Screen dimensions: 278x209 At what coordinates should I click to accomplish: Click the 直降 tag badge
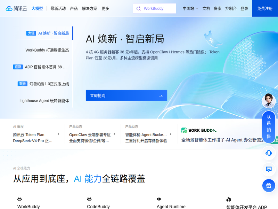coord(18,67)
